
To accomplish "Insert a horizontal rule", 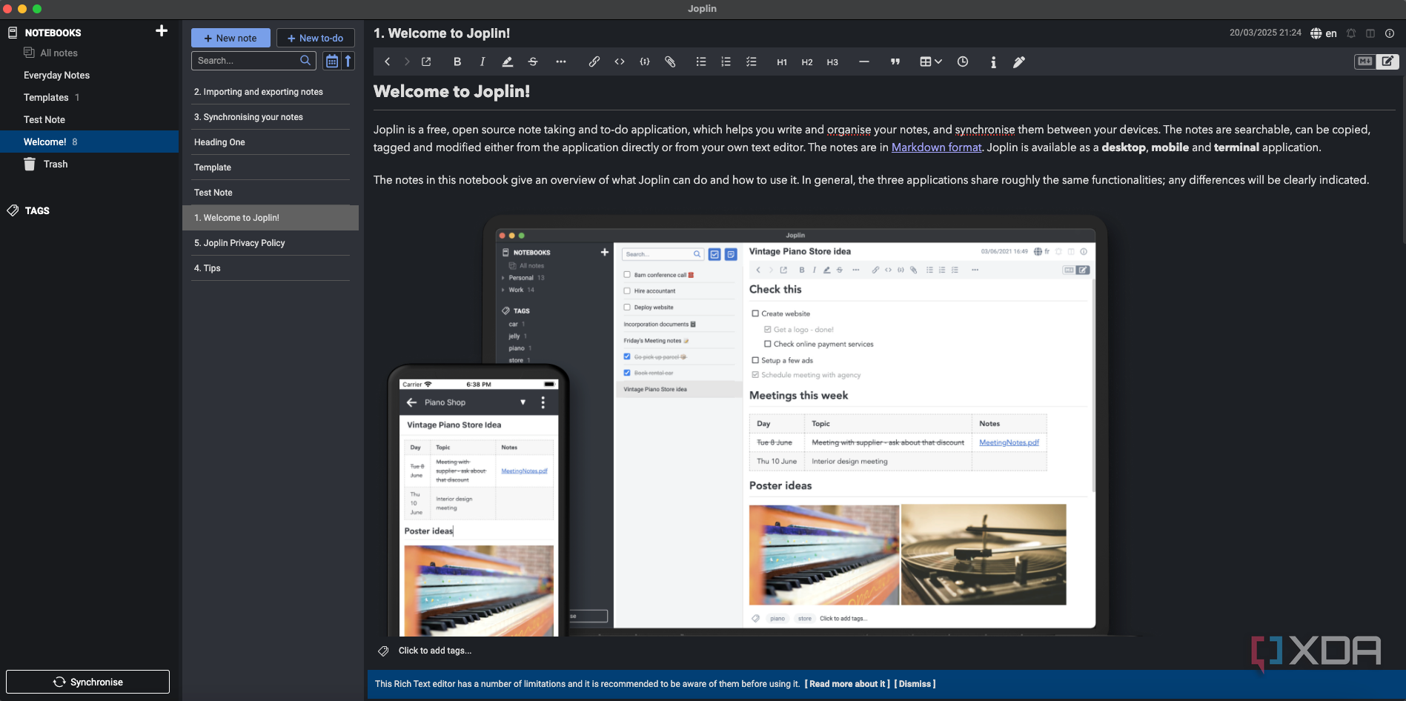I will pos(864,62).
